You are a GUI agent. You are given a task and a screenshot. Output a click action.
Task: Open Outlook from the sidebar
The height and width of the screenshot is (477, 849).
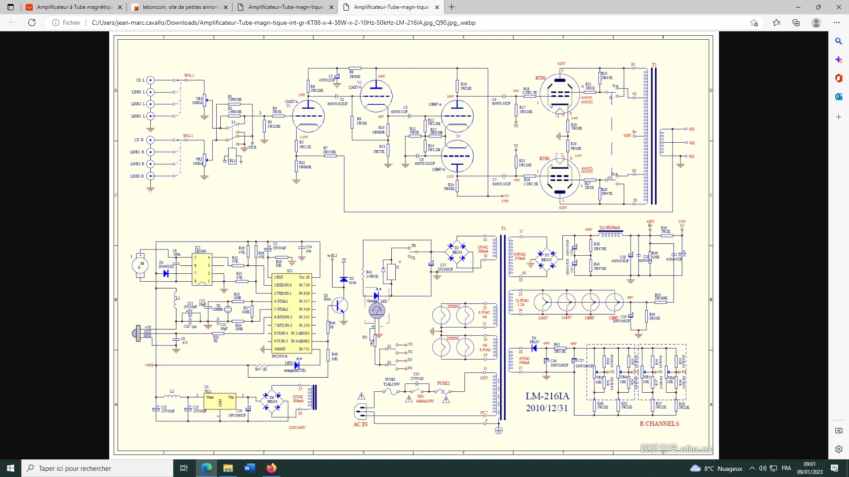(x=838, y=97)
